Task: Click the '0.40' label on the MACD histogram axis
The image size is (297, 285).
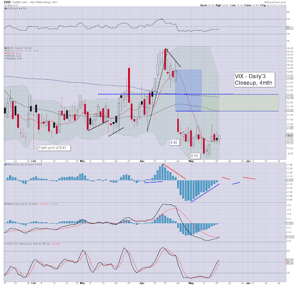Action: click(290, 165)
